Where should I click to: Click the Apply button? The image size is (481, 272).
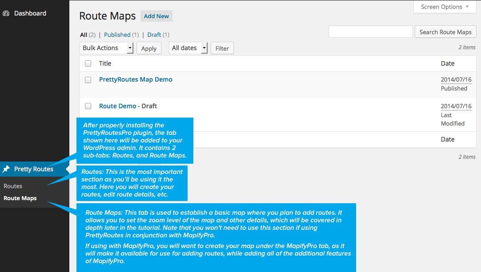pos(148,48)
